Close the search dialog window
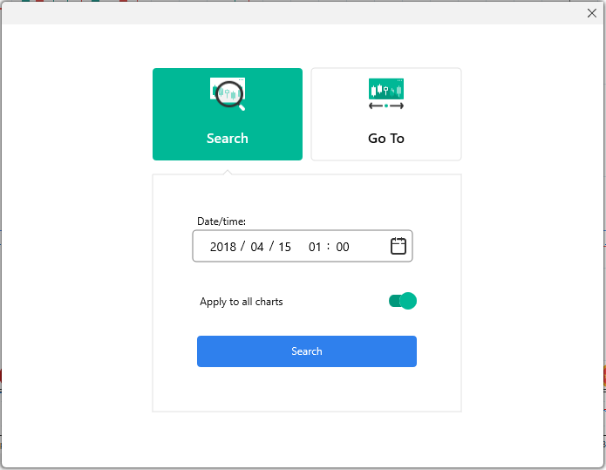Viewport: 606px width, 470px height. [x=592, y=13]
